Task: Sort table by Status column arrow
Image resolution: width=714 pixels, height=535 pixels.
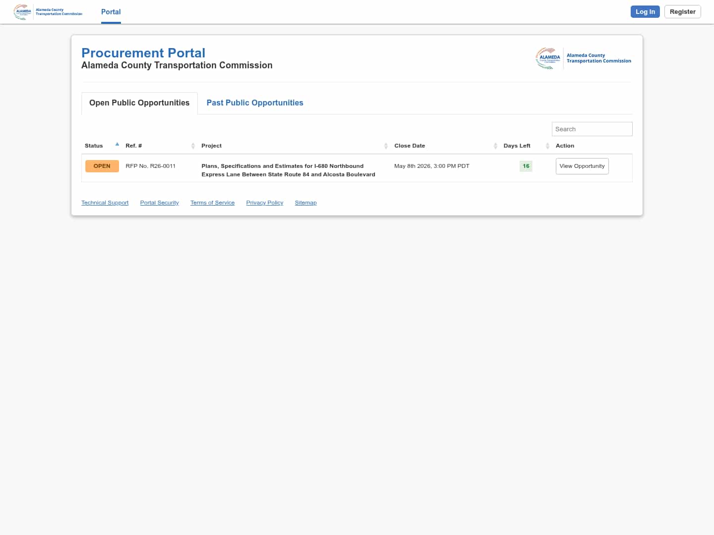Action: [117, 145]
